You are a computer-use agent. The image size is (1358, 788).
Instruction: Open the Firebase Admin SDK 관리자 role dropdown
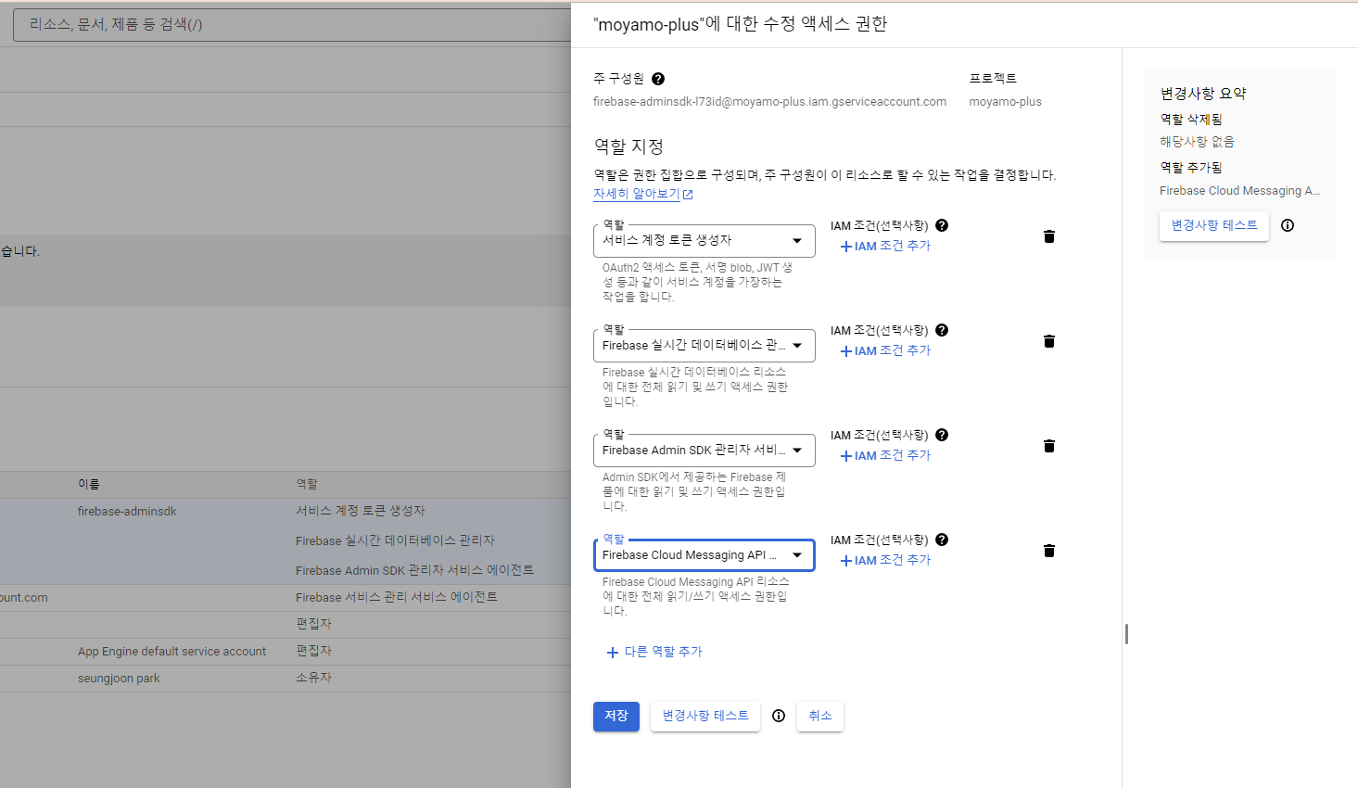point(704,451)
